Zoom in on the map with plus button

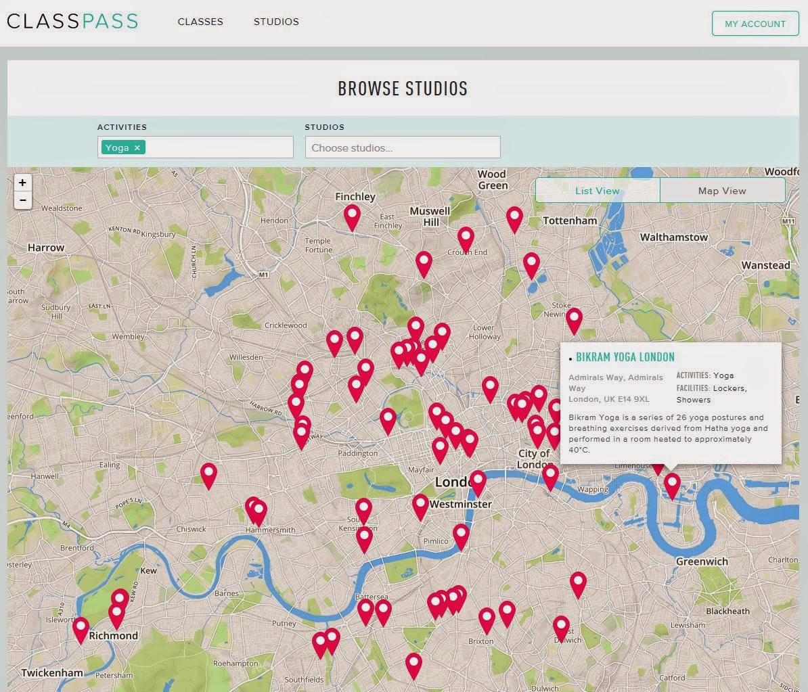click(22, 183)
